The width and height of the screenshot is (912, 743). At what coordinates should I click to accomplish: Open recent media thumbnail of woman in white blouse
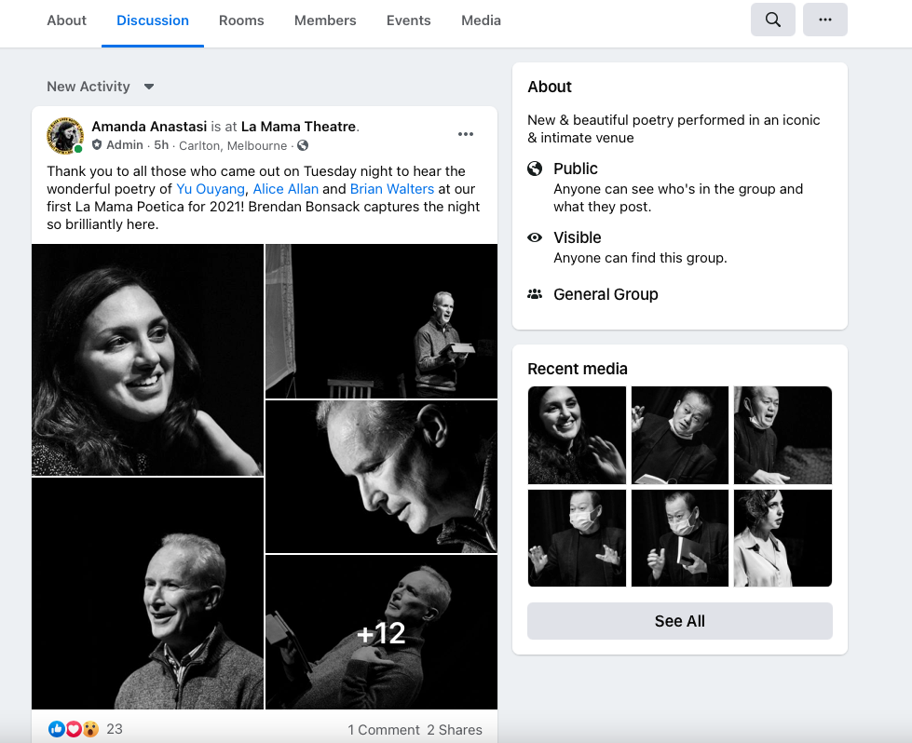[x=783, y=538]
